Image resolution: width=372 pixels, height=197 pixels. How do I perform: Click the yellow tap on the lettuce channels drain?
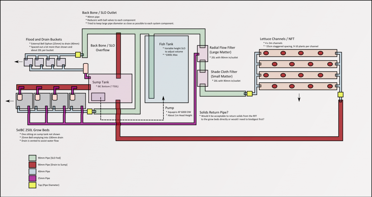pyautogui.click(x=340, y=95)
